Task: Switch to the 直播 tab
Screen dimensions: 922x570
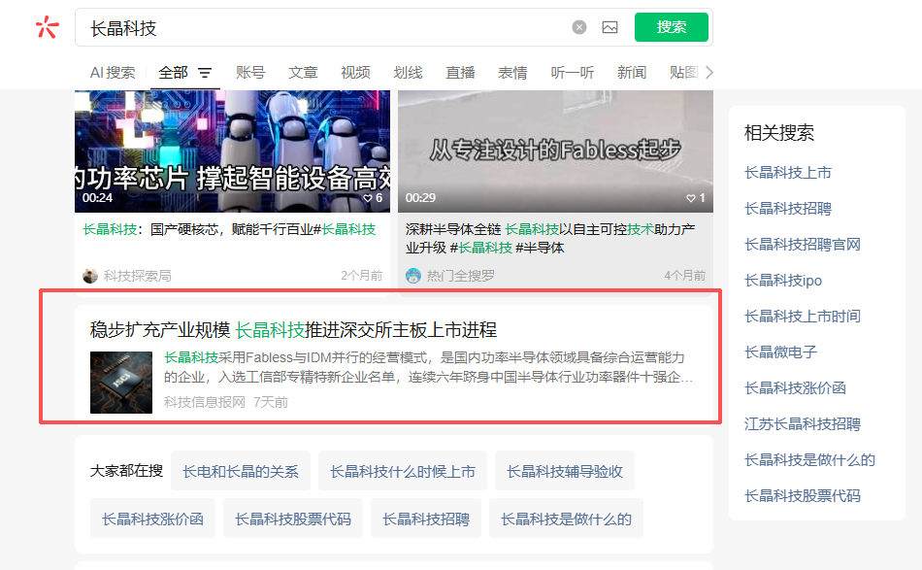Action: tap(460, 73)
